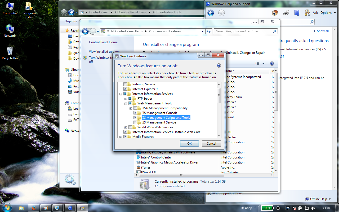
Task: Open Control Panel Home link
Action: point(103,42)
